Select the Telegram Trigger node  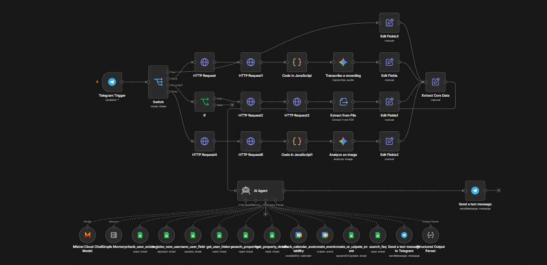coord(112,82)
